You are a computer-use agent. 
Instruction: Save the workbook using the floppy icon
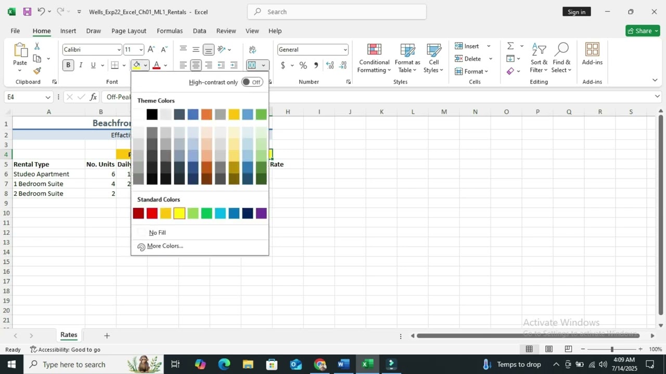(x=27, y=11)
